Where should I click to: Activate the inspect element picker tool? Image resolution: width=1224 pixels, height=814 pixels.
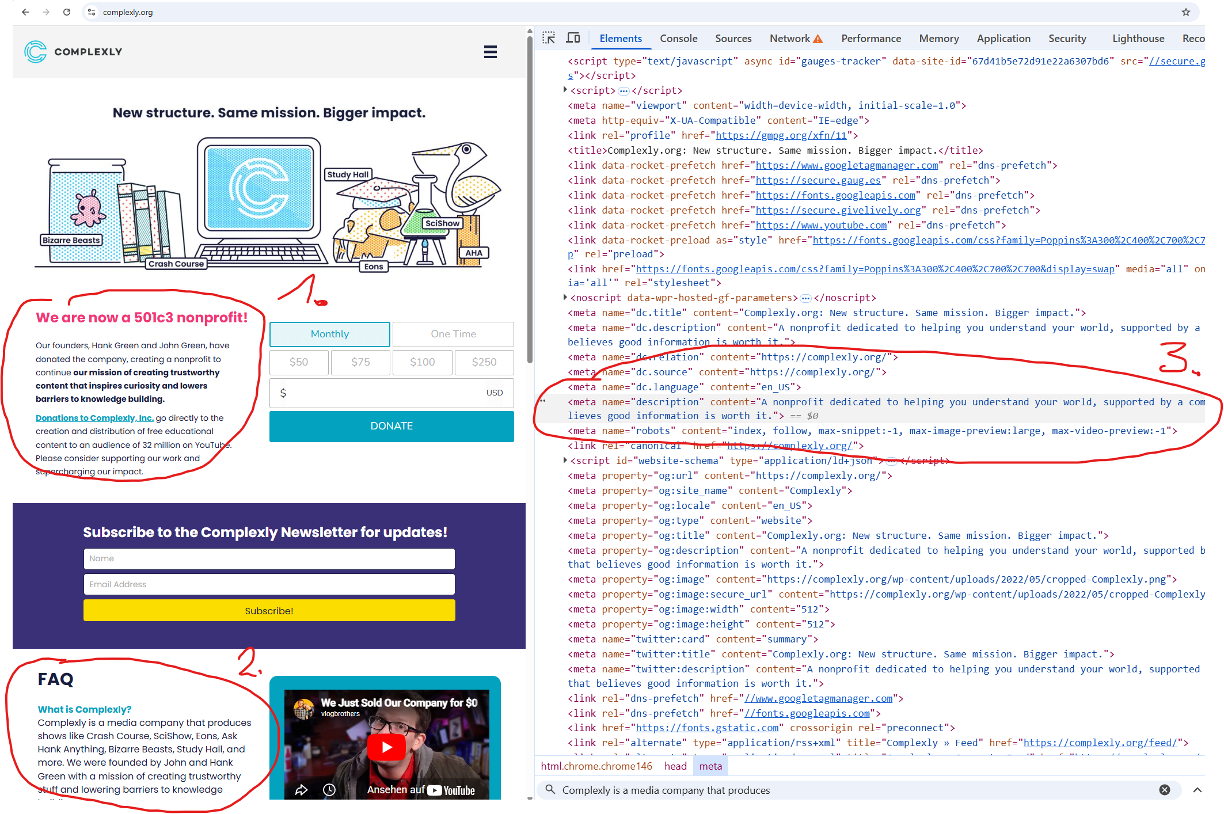tap(549, 38)
